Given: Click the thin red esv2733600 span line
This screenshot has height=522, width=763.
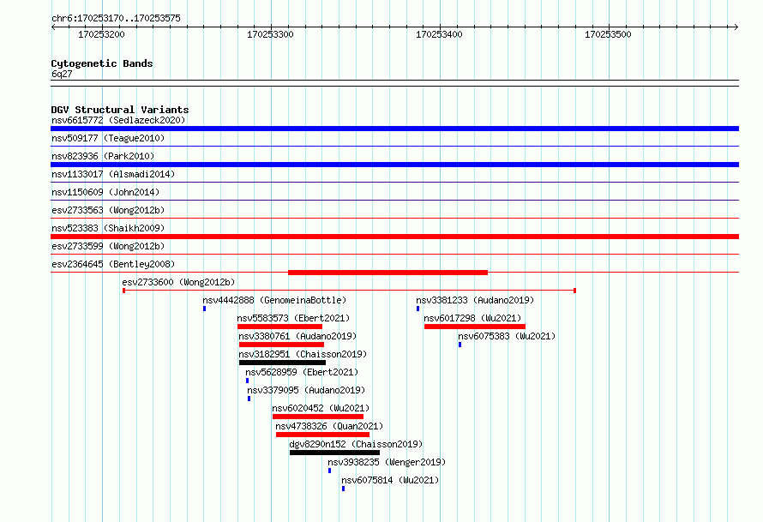Looking at the screenshot, I should tap(350, 291).
